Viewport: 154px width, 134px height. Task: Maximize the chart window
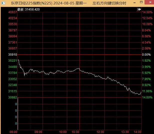(x=141, y=2)
